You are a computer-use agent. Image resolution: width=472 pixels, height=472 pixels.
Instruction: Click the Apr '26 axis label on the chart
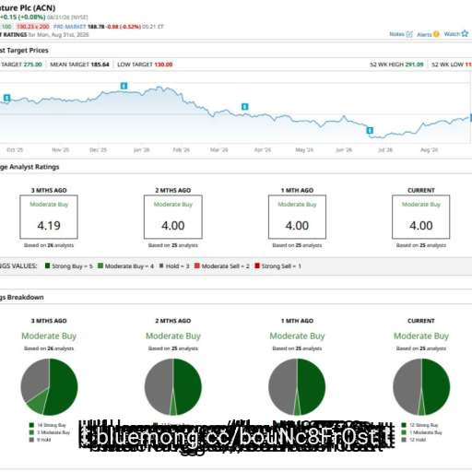coord(263,150)
